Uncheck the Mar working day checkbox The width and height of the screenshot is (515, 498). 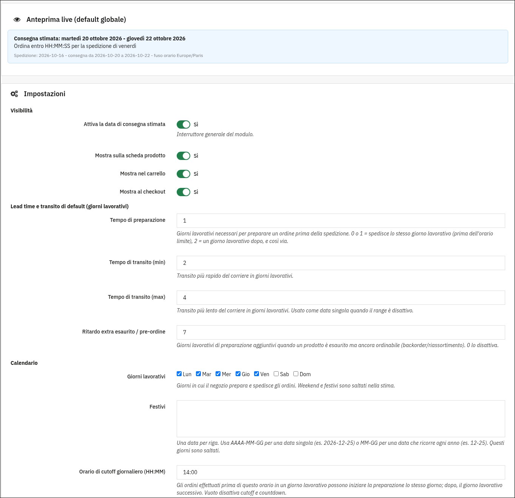point(199,374)
